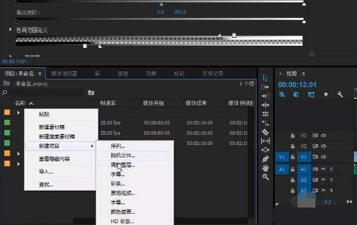This screenshot has height=225, width=357.
Task: Click the 帧速率 column header
Action: tap(108, 103)
